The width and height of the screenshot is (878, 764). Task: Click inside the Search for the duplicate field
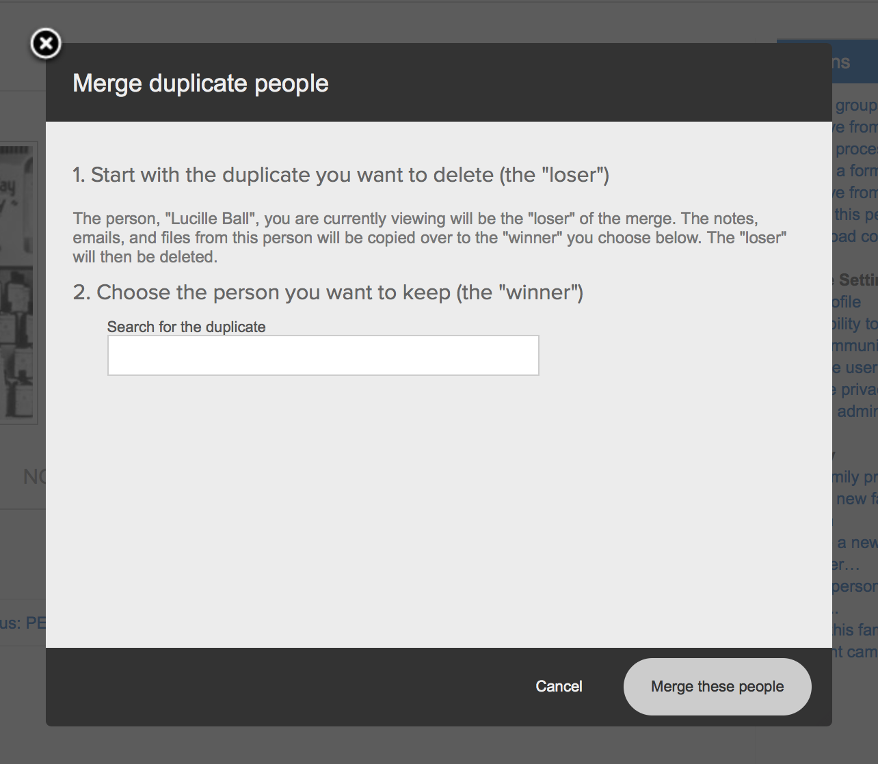(x=323, y=355)
